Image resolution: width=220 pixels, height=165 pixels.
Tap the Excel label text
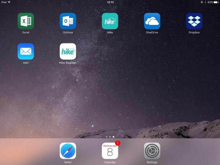coord(26,32)
